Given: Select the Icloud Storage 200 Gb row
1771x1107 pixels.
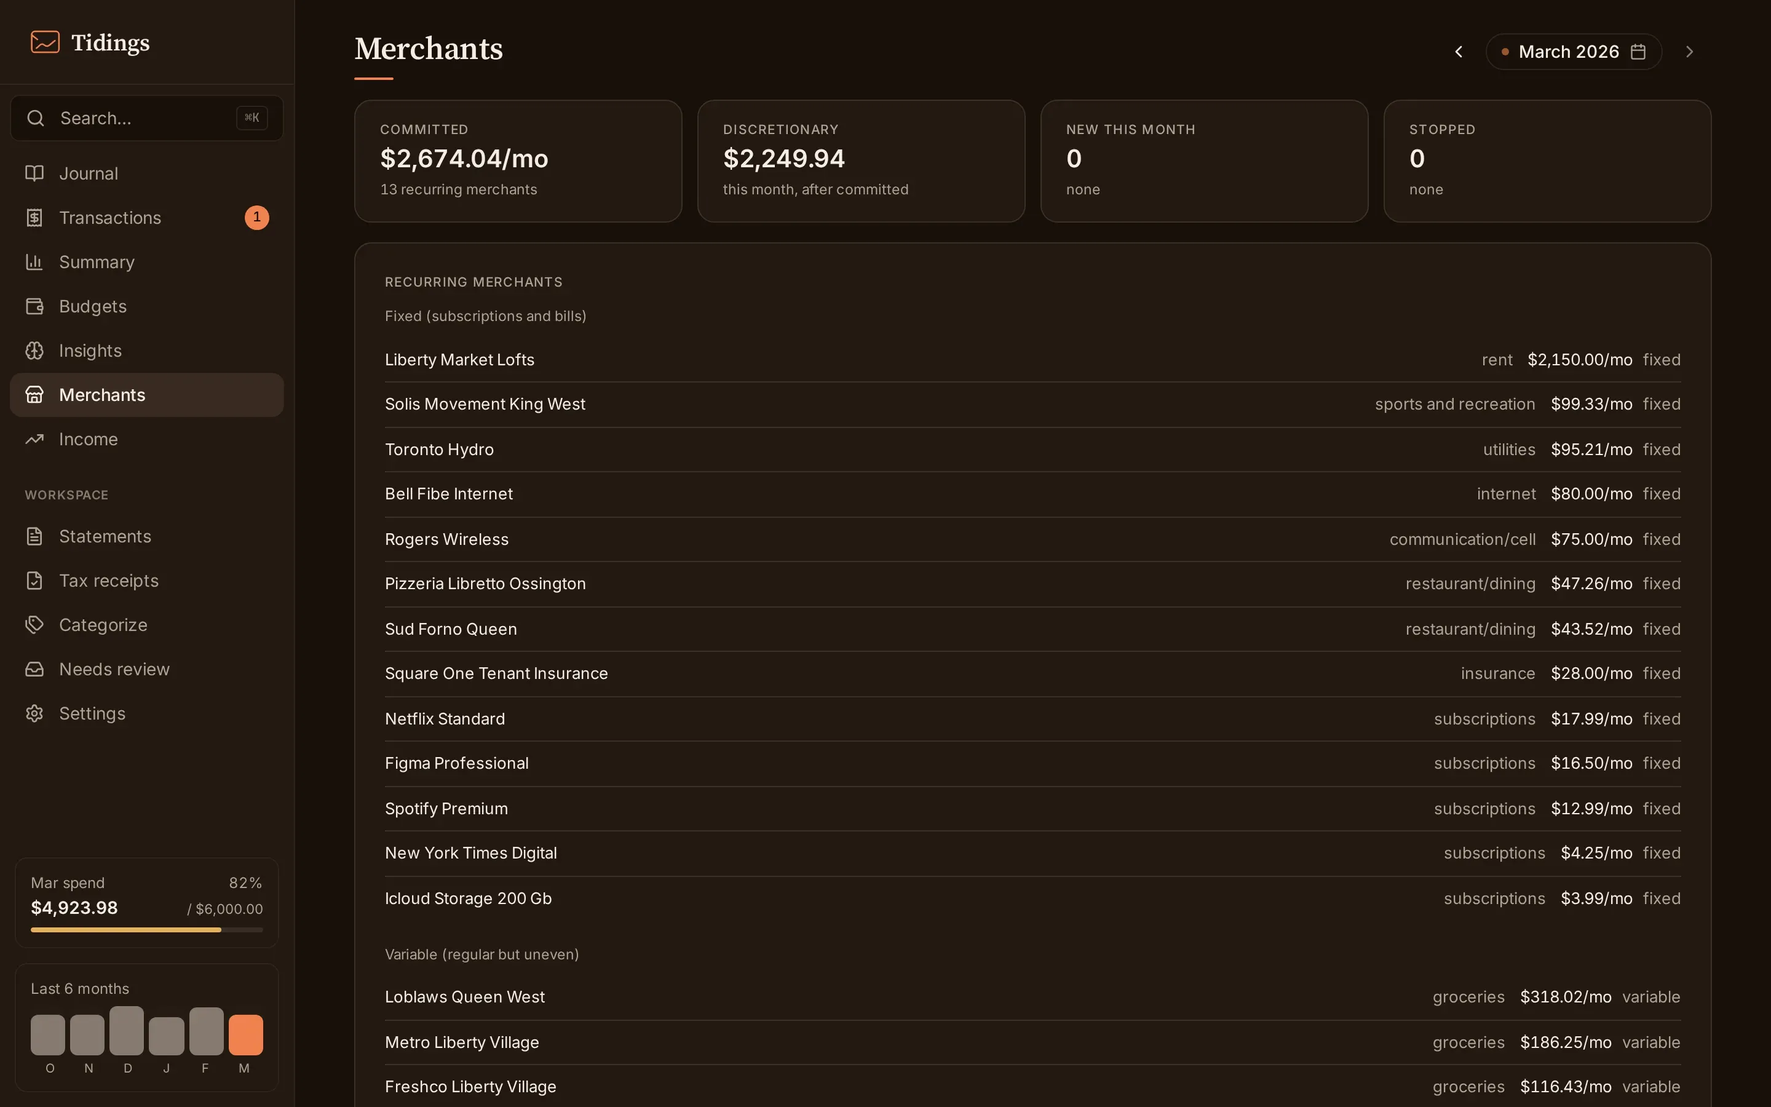Looking at the screenshot, I should click(1032, 899).
